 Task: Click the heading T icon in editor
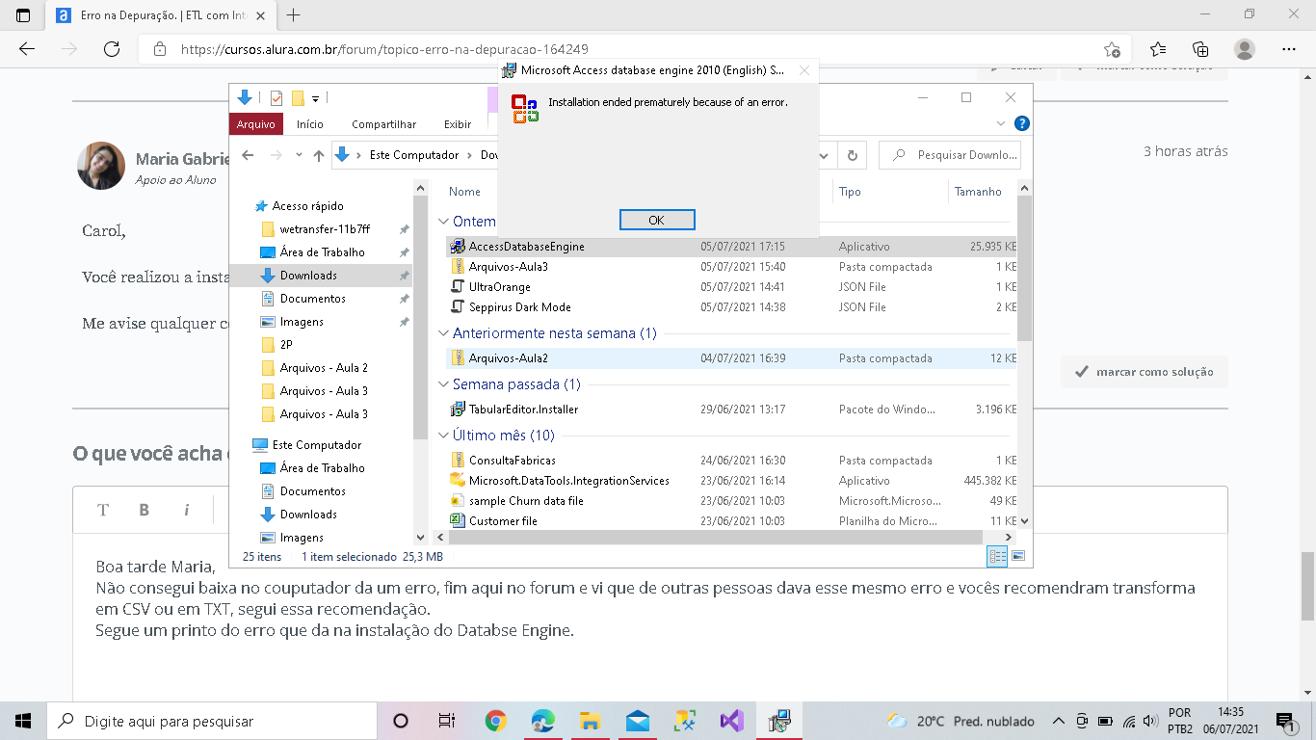(x=103, y=510)
